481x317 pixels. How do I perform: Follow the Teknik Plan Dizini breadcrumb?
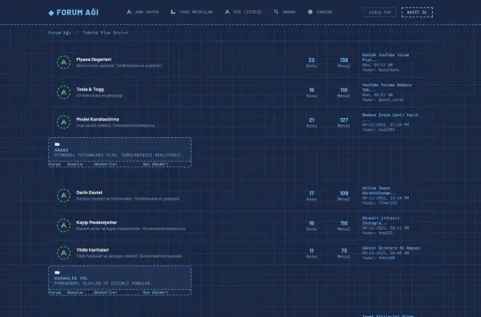click(x=106, y=33)
